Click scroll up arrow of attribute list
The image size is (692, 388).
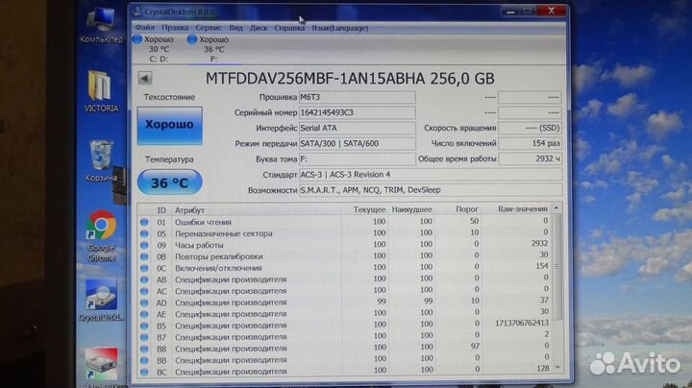click(x=556, y=207)
